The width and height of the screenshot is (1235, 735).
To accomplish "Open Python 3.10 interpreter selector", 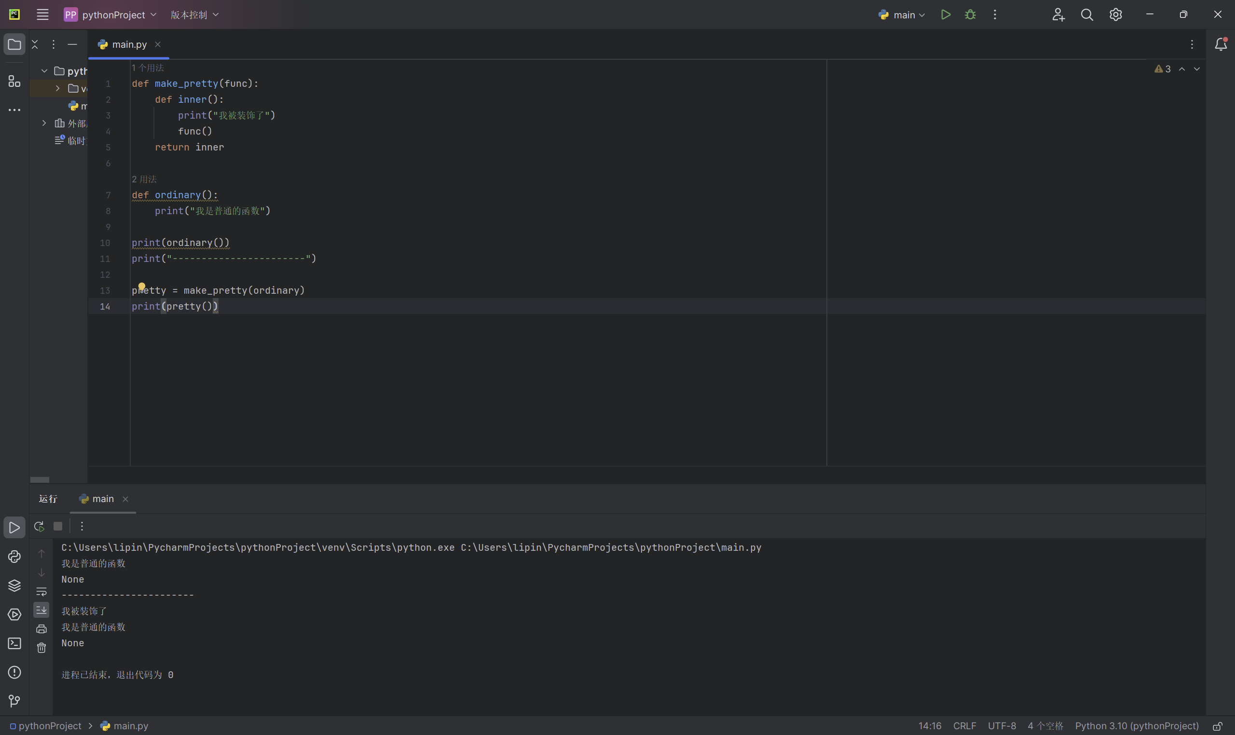I will point(1137,725).
